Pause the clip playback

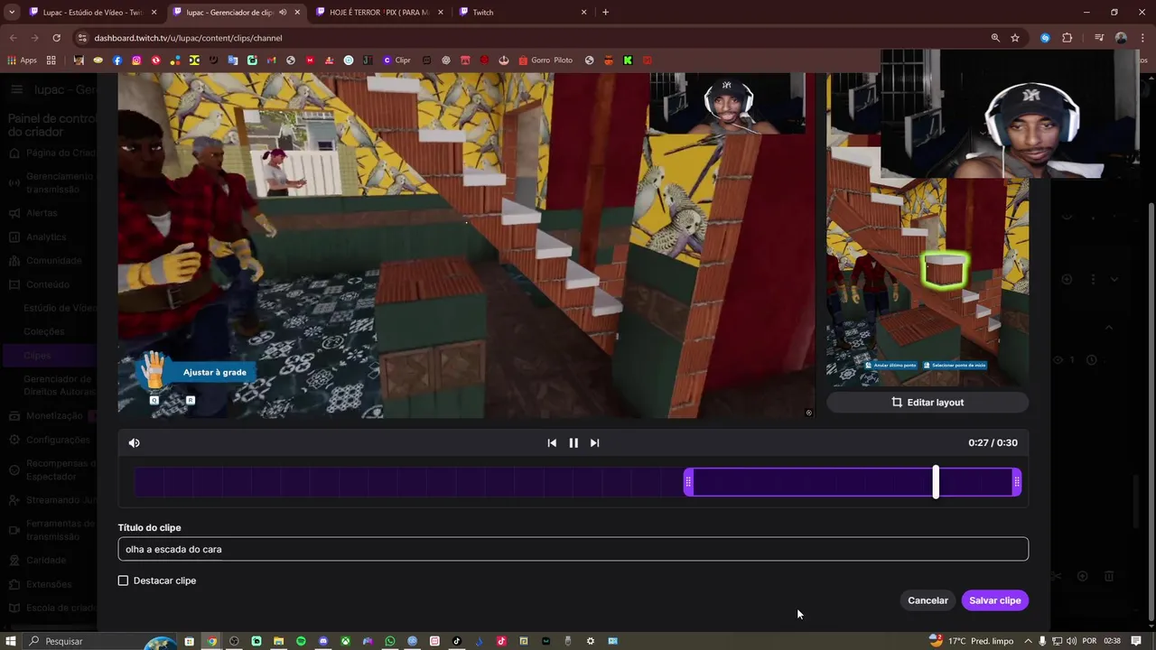click(x=573, y=442)
